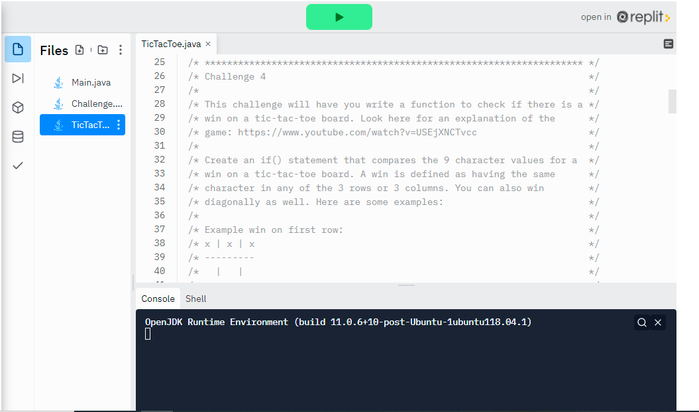The image size is (699, 412).
Task: Search the console output
Action: (642, 322)
